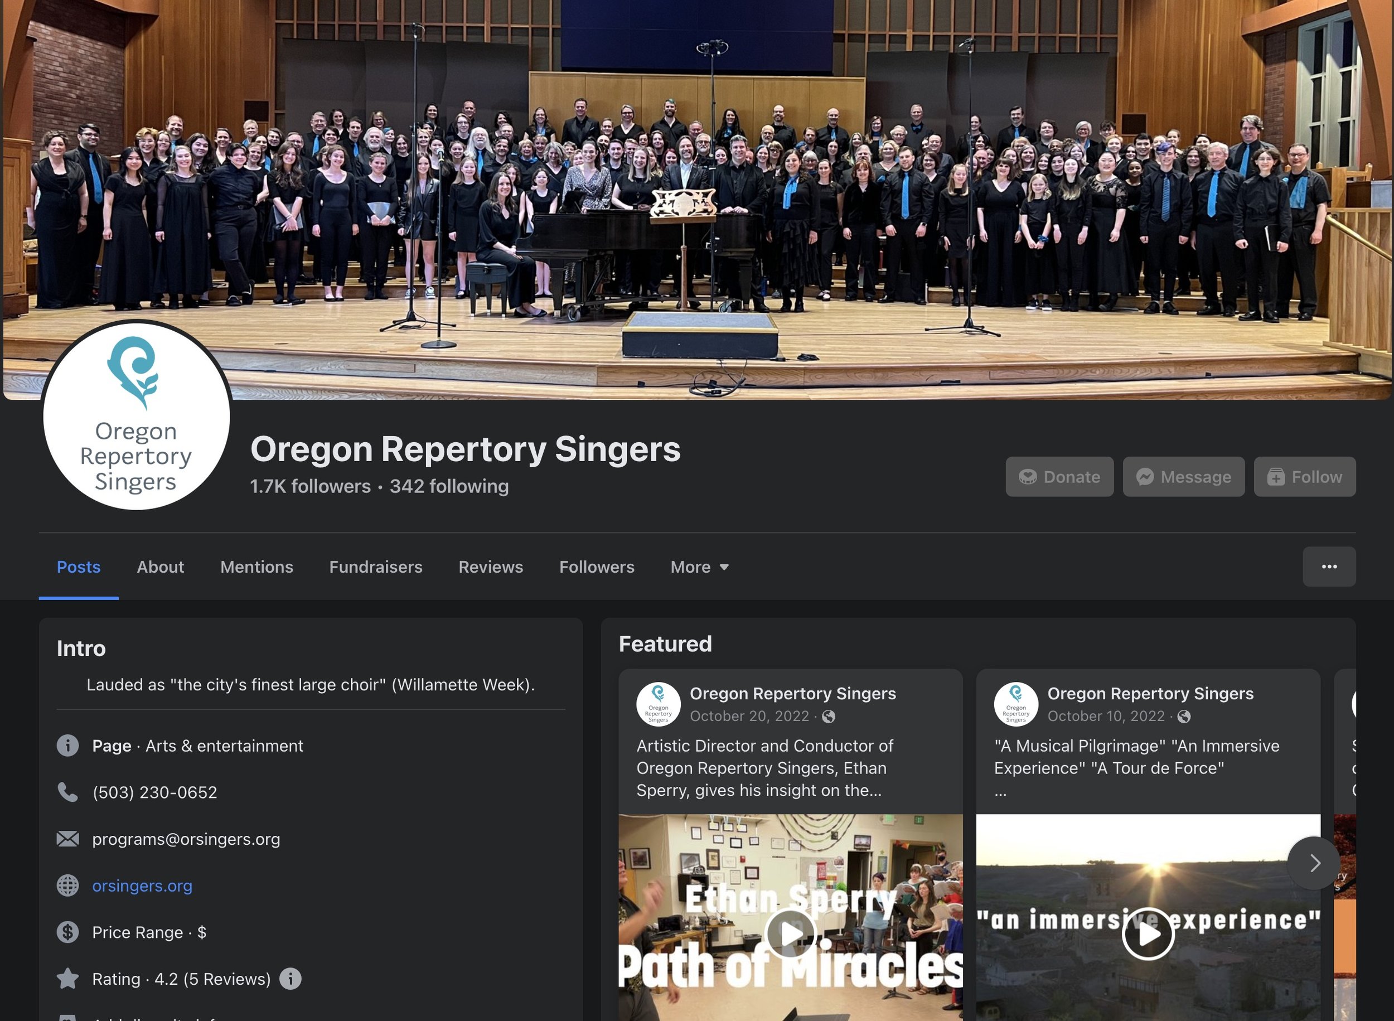Click the dollar sign Price Range icon
The width and height of the screenshot is (1394, 1021).
pyautogui.click(x=67, y=932)
